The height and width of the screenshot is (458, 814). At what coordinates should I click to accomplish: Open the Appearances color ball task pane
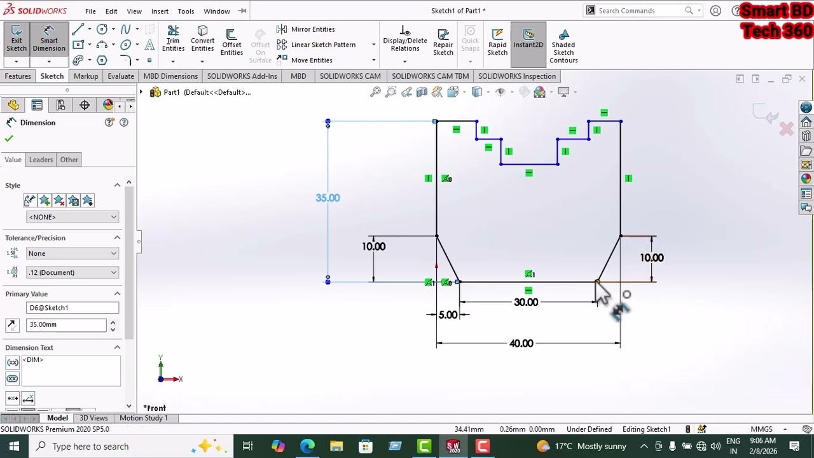point(806,179)
